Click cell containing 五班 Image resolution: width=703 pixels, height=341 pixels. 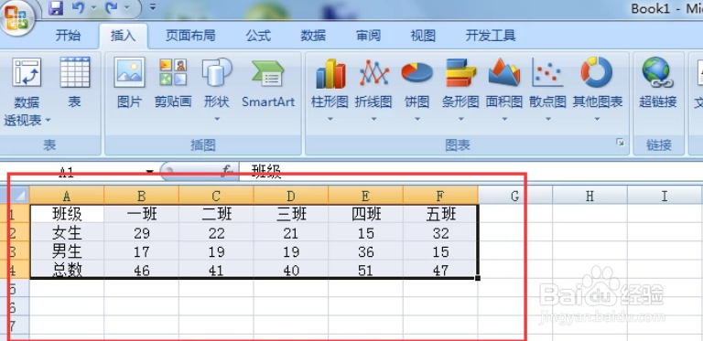[x=440, y=214]
